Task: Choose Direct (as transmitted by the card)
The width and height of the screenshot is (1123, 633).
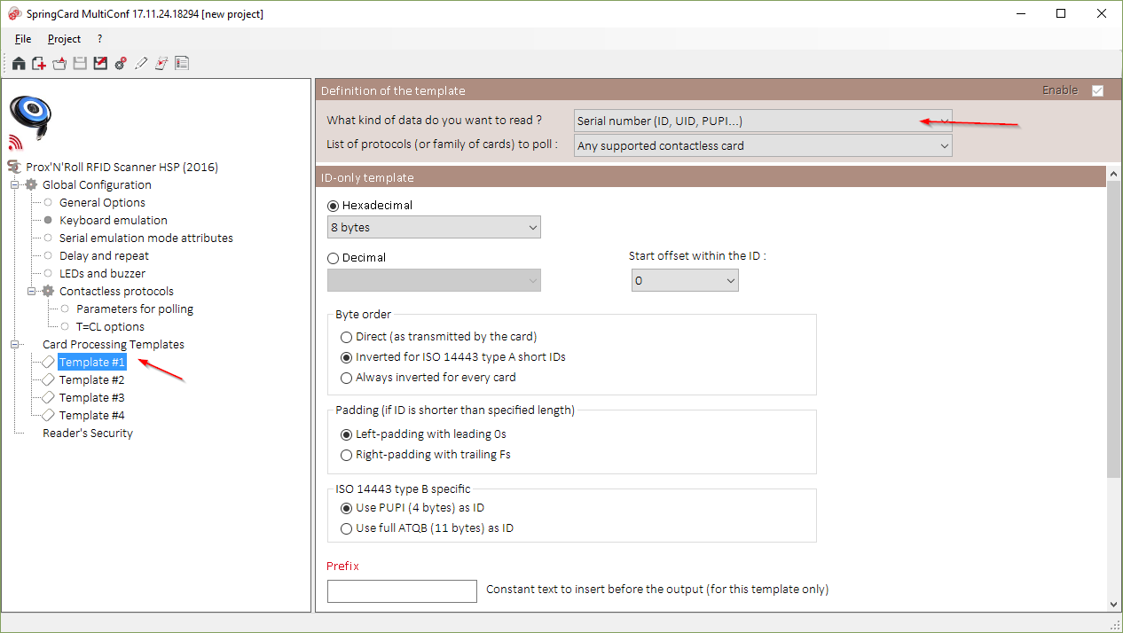Action: 347,337
